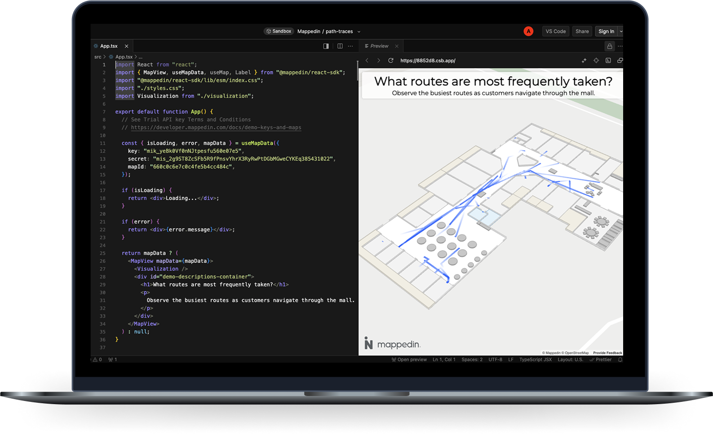Click Open preview in the status bar
Image resolution: width=713 pixels, height=436 pixels.
click(409, 360)
